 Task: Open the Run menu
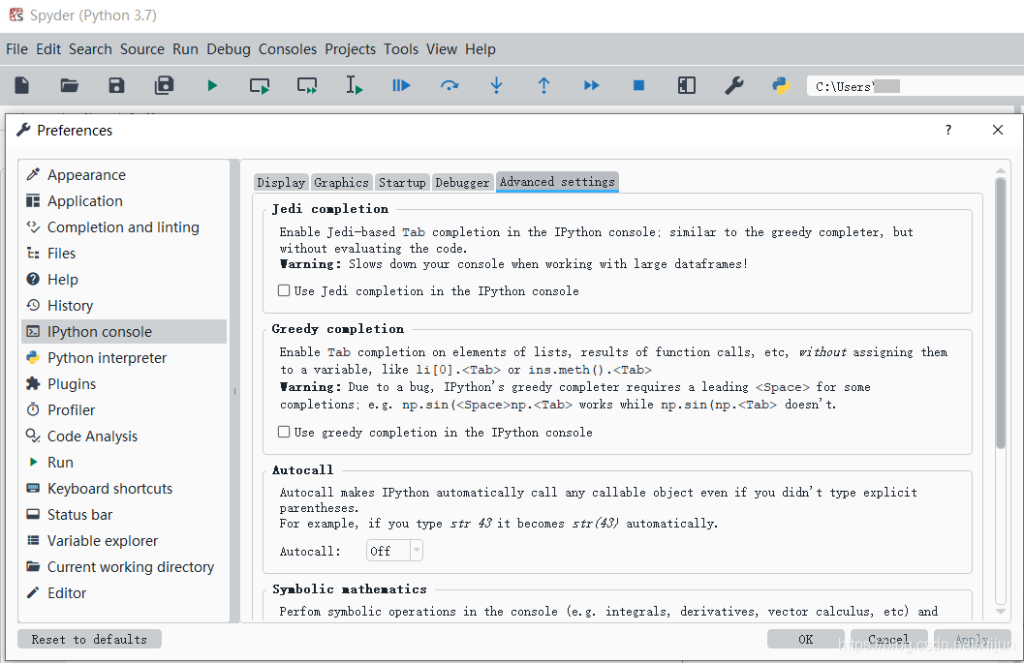[x=185, y=49]
